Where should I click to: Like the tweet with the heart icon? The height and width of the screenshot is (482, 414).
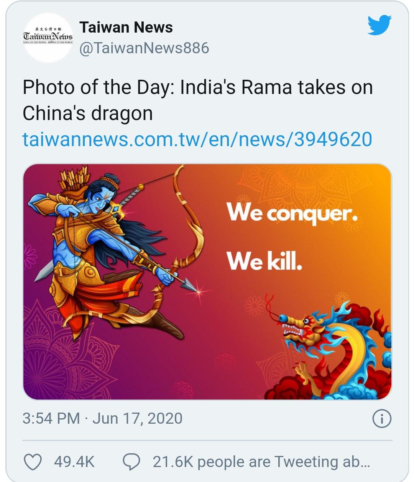coord(33,462)
